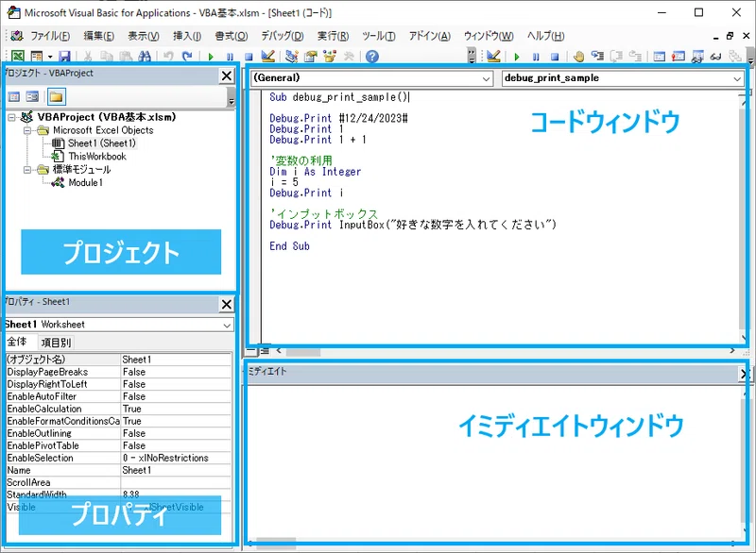Select ThisWorkbook in the project tree

click(97, 157)
